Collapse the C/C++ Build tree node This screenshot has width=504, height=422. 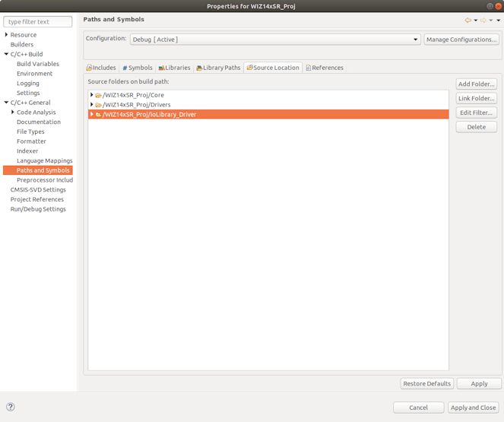[x=6, y=54]
